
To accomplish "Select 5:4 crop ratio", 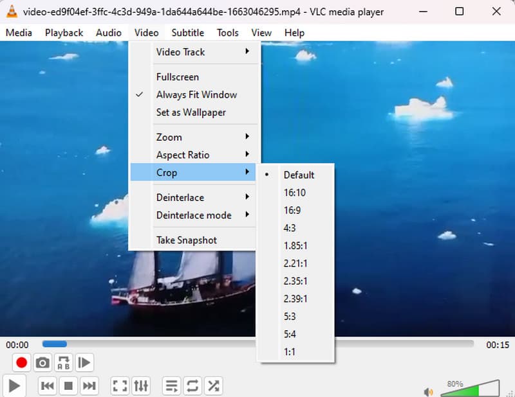I will (x=295, y=334).
